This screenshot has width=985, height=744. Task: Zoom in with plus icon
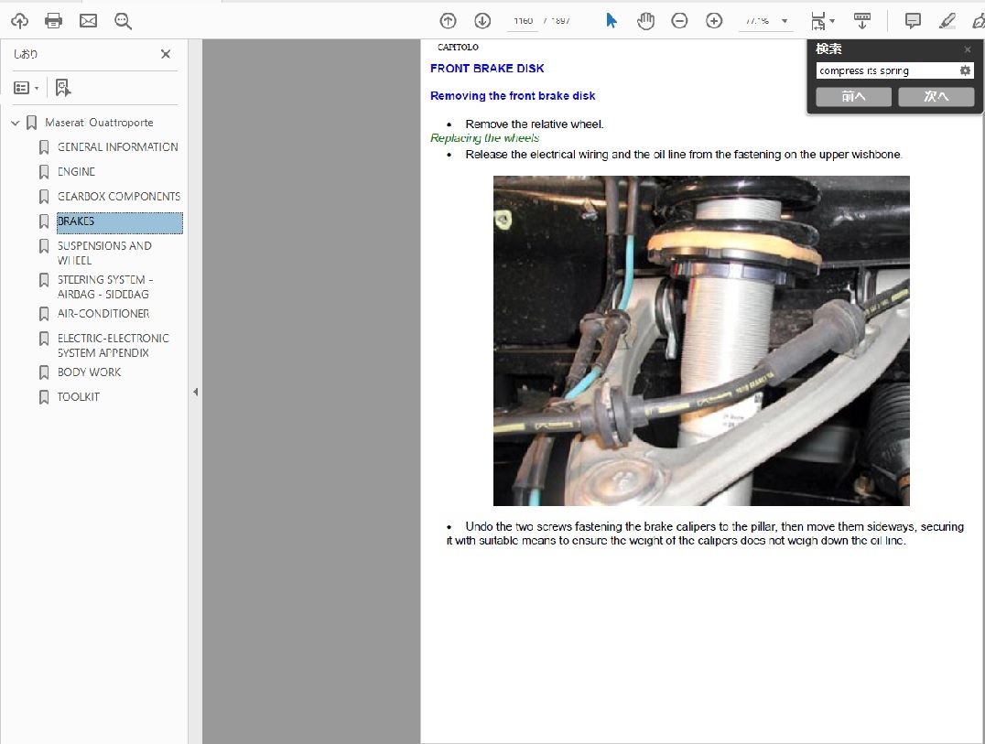pos(714,21)
